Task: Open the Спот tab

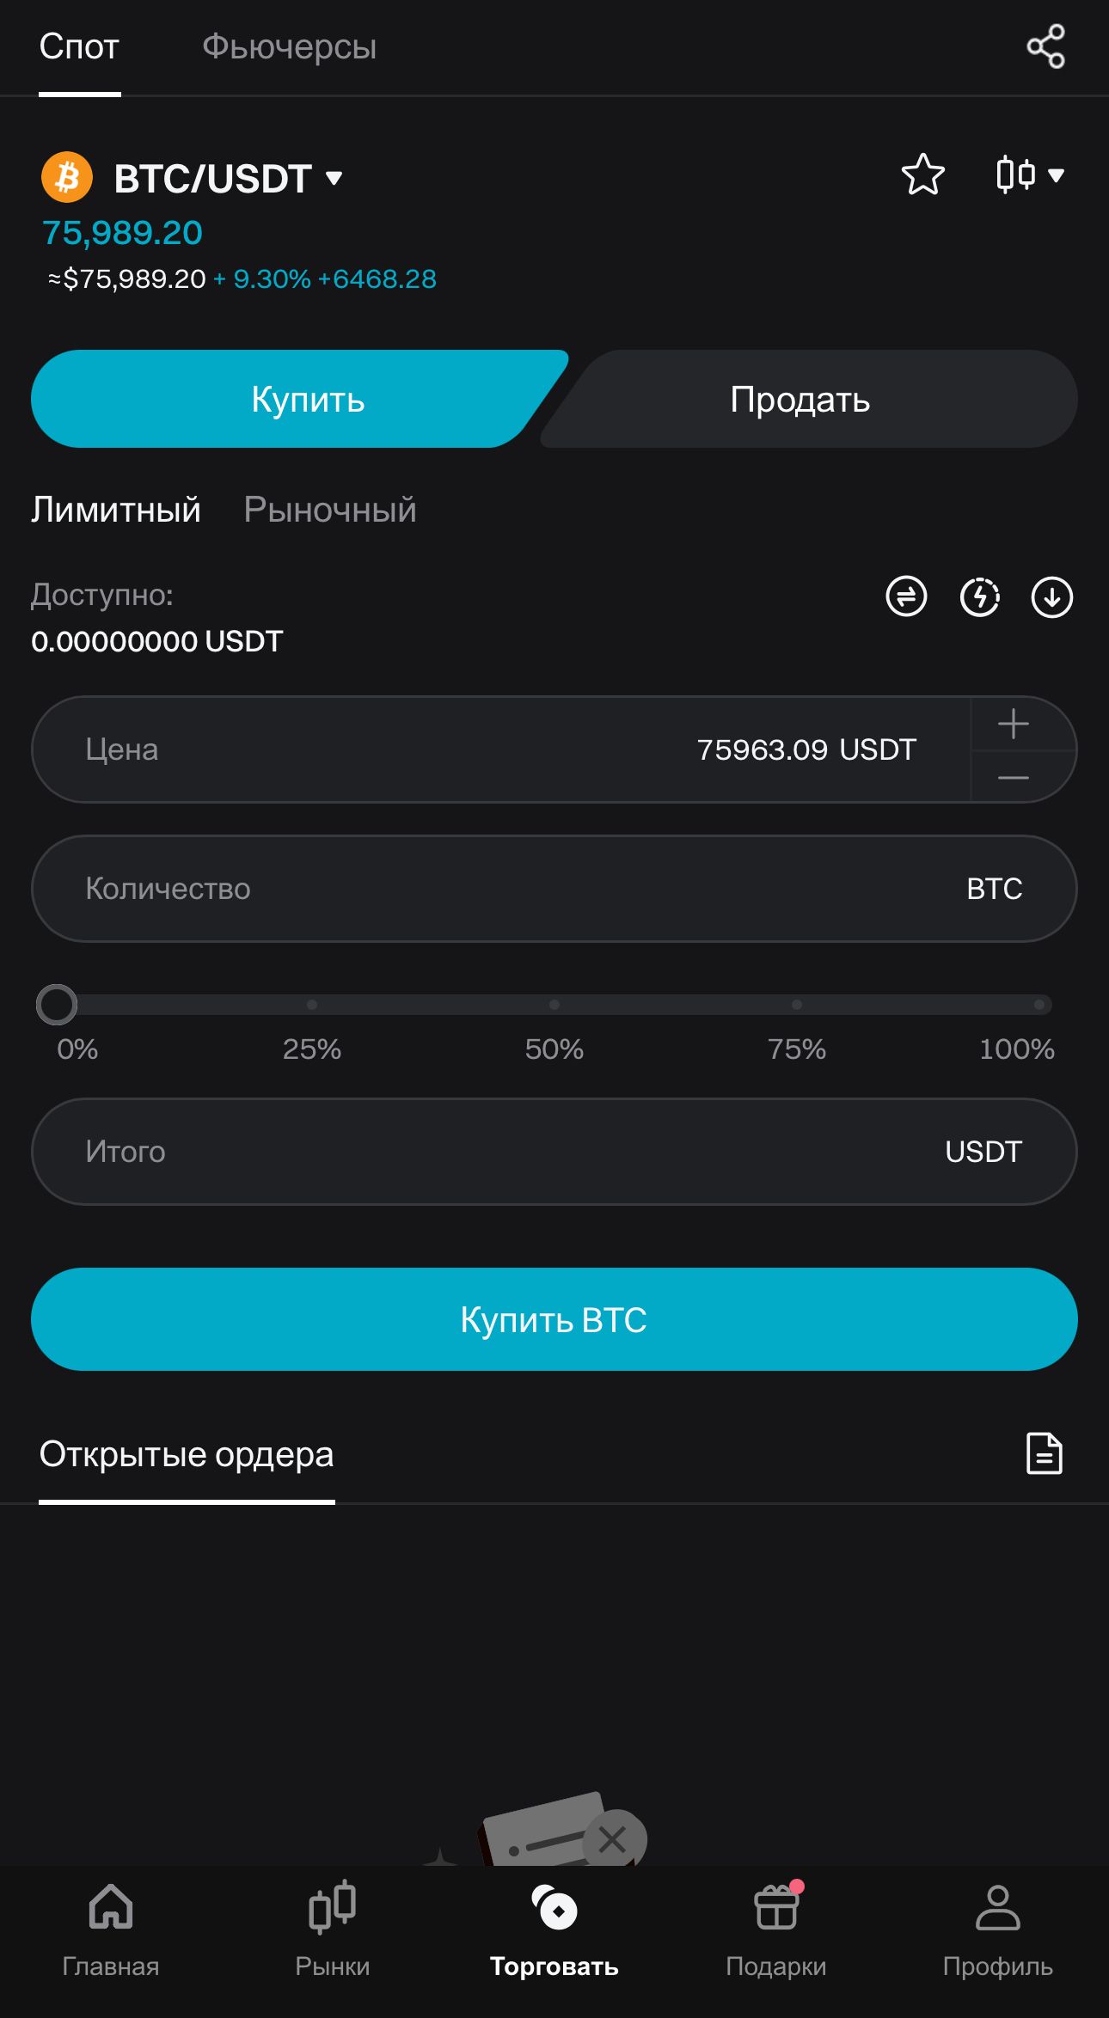Action: coord(78,47)
